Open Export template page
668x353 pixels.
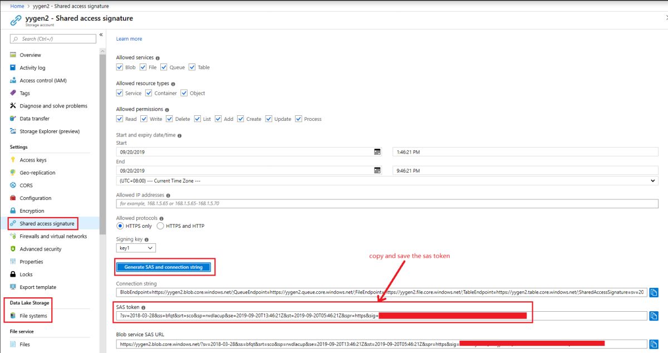tap(38, 287)
